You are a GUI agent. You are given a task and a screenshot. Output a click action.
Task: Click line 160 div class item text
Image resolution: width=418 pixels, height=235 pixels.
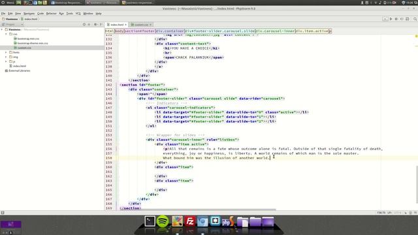tap(174, 167)
